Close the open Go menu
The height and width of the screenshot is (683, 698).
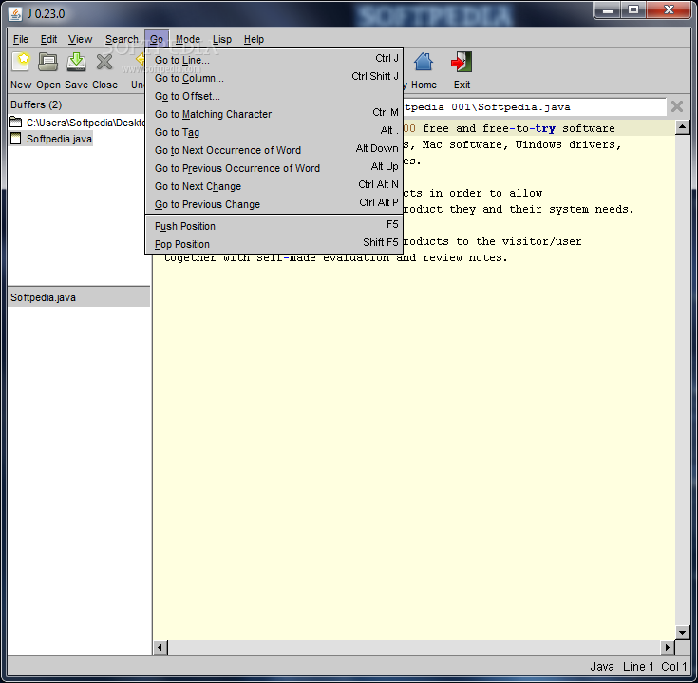[157, 39]
